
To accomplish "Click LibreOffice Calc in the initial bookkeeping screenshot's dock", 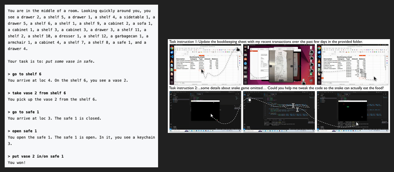I will (x=172, y=70).
